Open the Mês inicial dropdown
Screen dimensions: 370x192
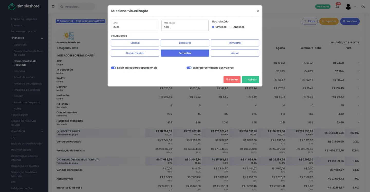(185, 25)
